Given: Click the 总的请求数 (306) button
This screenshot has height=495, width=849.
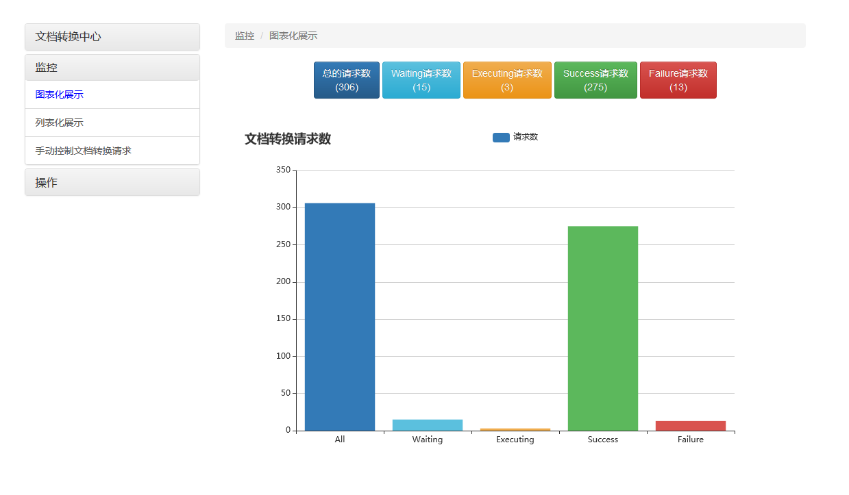Looking at the screenshot, I should tap(347, 80).
